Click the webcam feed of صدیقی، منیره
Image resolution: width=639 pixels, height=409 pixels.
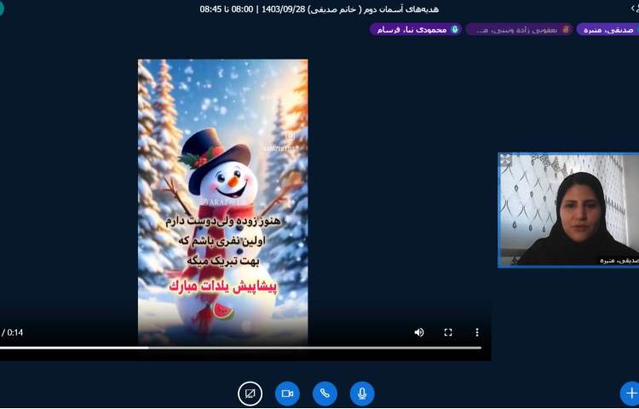(x=569, y=210)
